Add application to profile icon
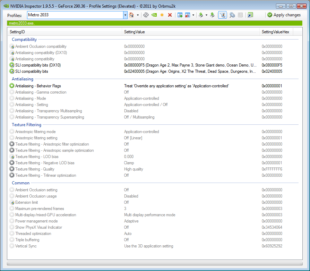Viewport: 310px width, 271px height. click(180, 15)
